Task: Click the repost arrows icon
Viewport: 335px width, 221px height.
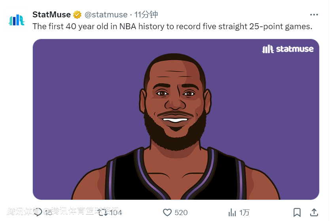Action: (102, 212)
